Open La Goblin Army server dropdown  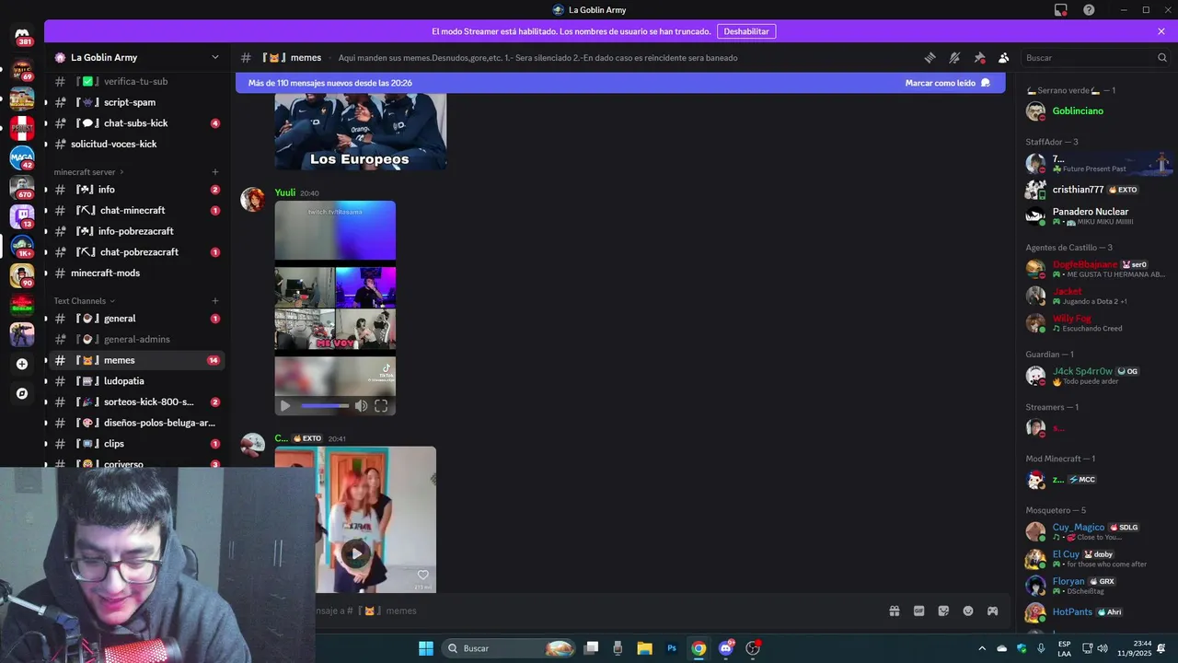pyautogui.click(x=137, y=57)
